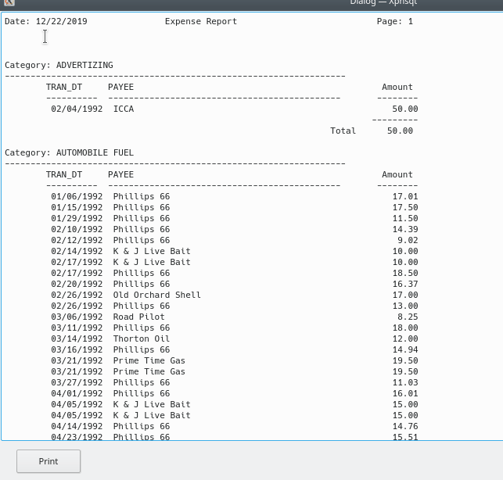Click the amount 11.50
The width and height of the screenshot is (503, 480).
point(405,218)
